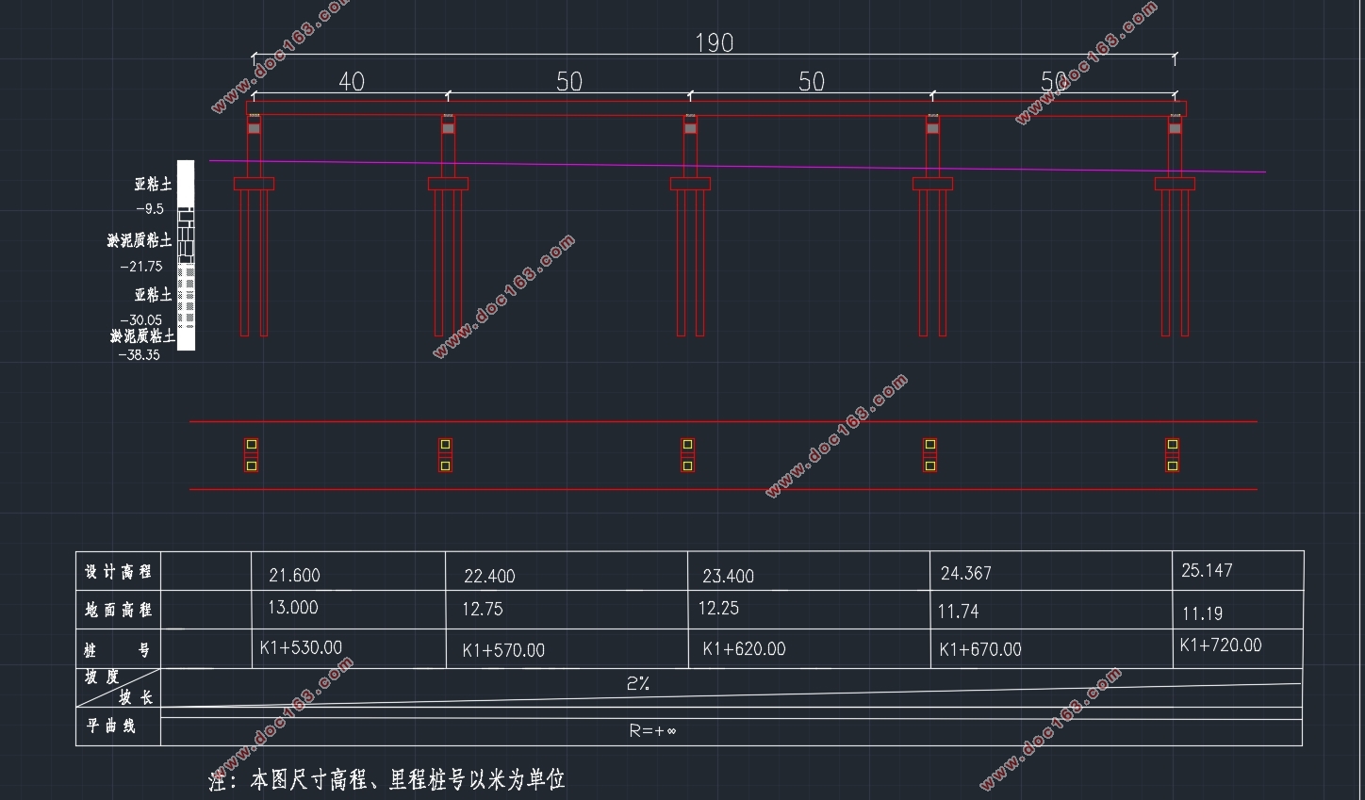Screen dimensions: 1365x800
Task: Select the 坡度 label
Action: point(102,677)
